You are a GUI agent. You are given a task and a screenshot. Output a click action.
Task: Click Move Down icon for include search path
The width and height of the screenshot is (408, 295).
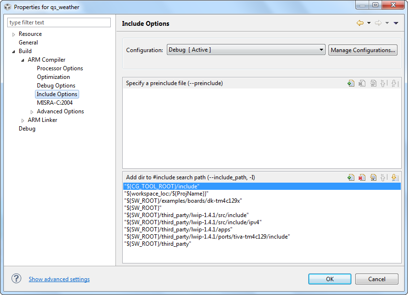394,177
